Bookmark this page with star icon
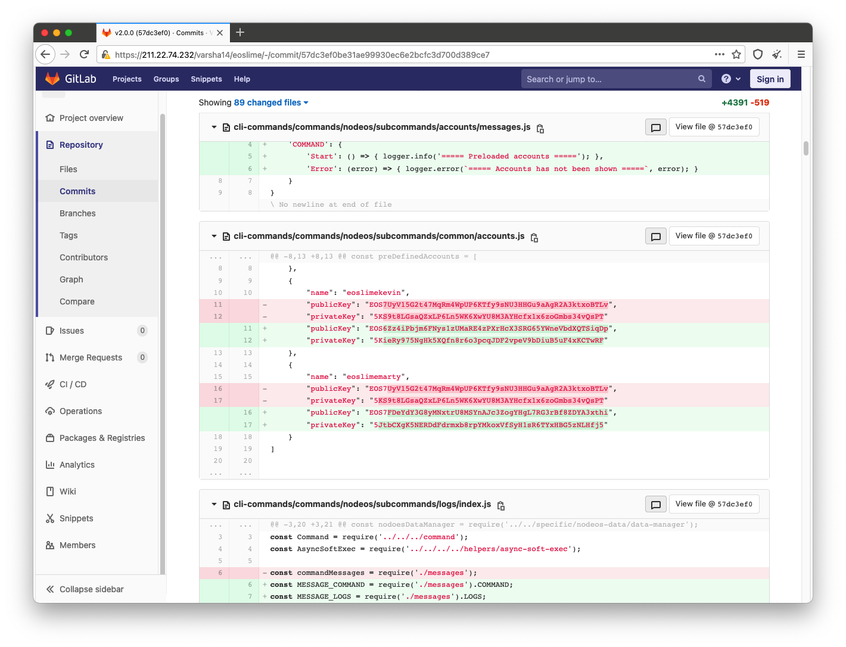 coord(736,54)
